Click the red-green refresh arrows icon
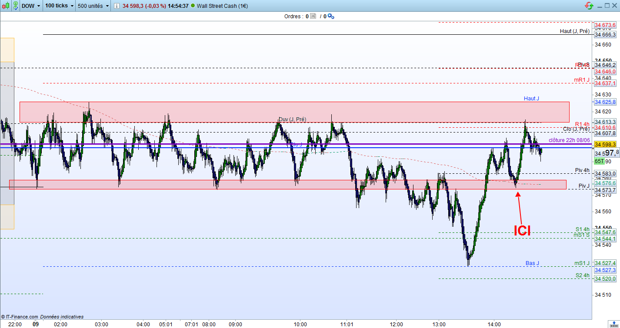Image resolution: width=620 pixels, height=328 pixels. click(589, 6)
